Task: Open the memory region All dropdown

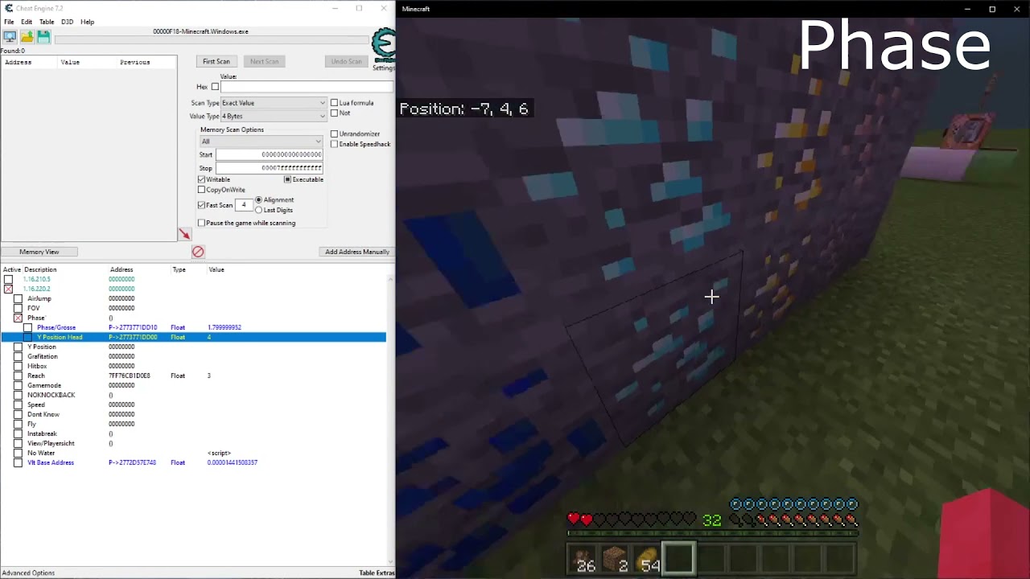Action: click(262, 142)
